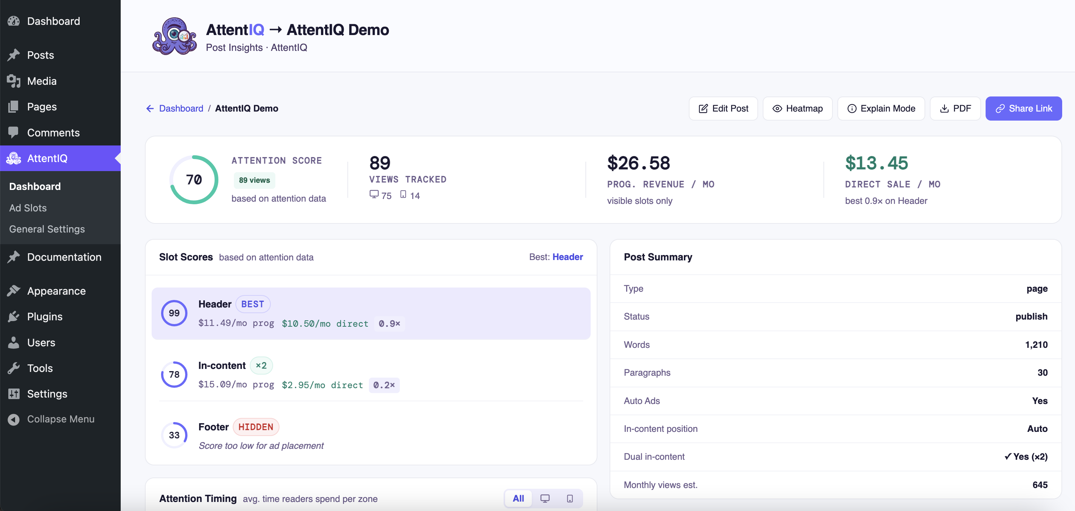Open the Media library icon
This screenshot has width=1075, height=511.
[x=14, y=81]
